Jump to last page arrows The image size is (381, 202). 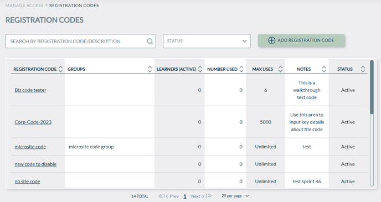point(209,196)
